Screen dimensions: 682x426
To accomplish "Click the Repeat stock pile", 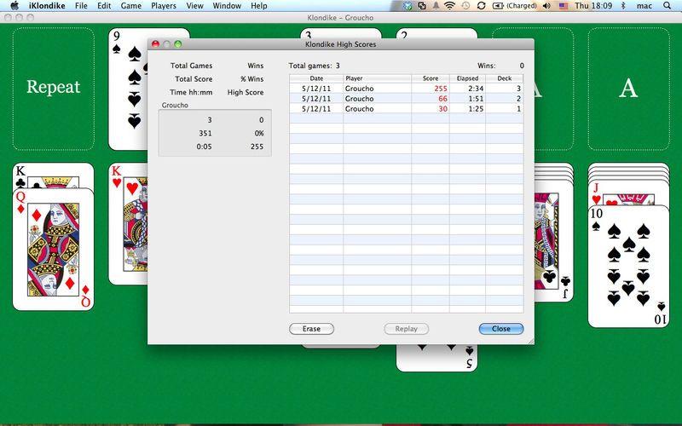I will pyautogui.click(x=54, y=89).
